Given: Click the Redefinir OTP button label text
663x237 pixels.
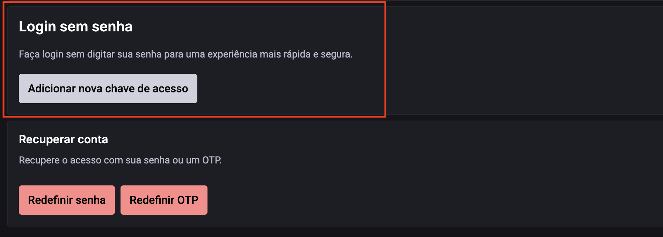Looking at the screenshot, I should [164, 200].
